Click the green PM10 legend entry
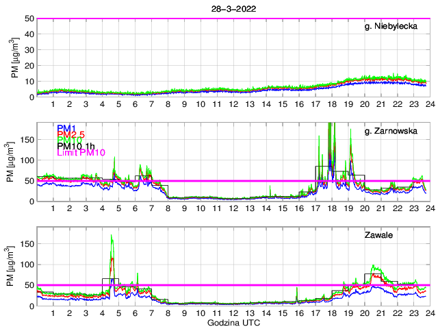This screenshot has width=438, height=329. [x=69, y=140]
